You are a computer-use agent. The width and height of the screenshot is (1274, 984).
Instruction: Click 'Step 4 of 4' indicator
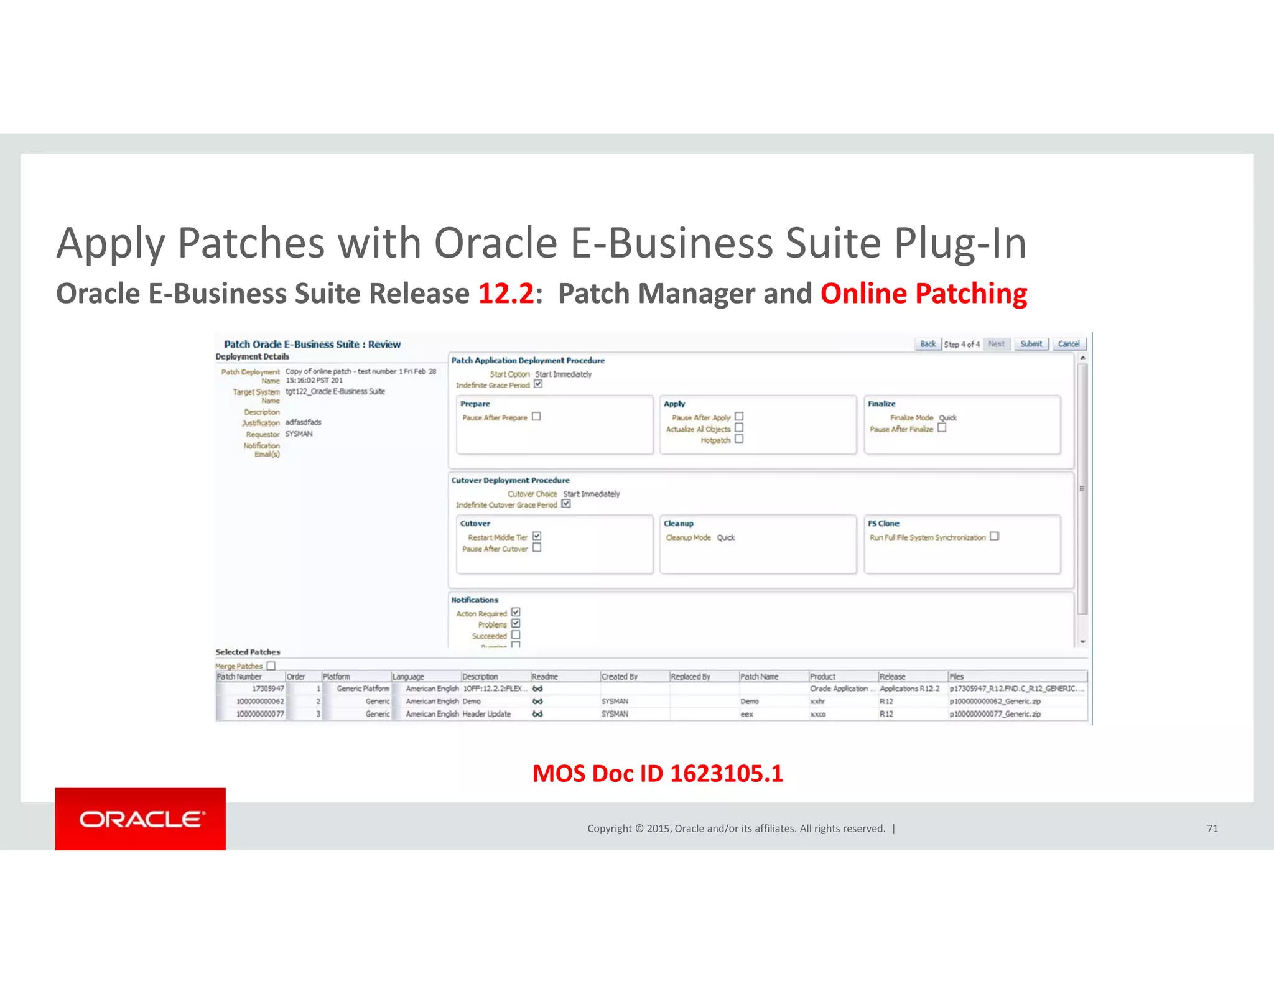[x=962, y=344]
